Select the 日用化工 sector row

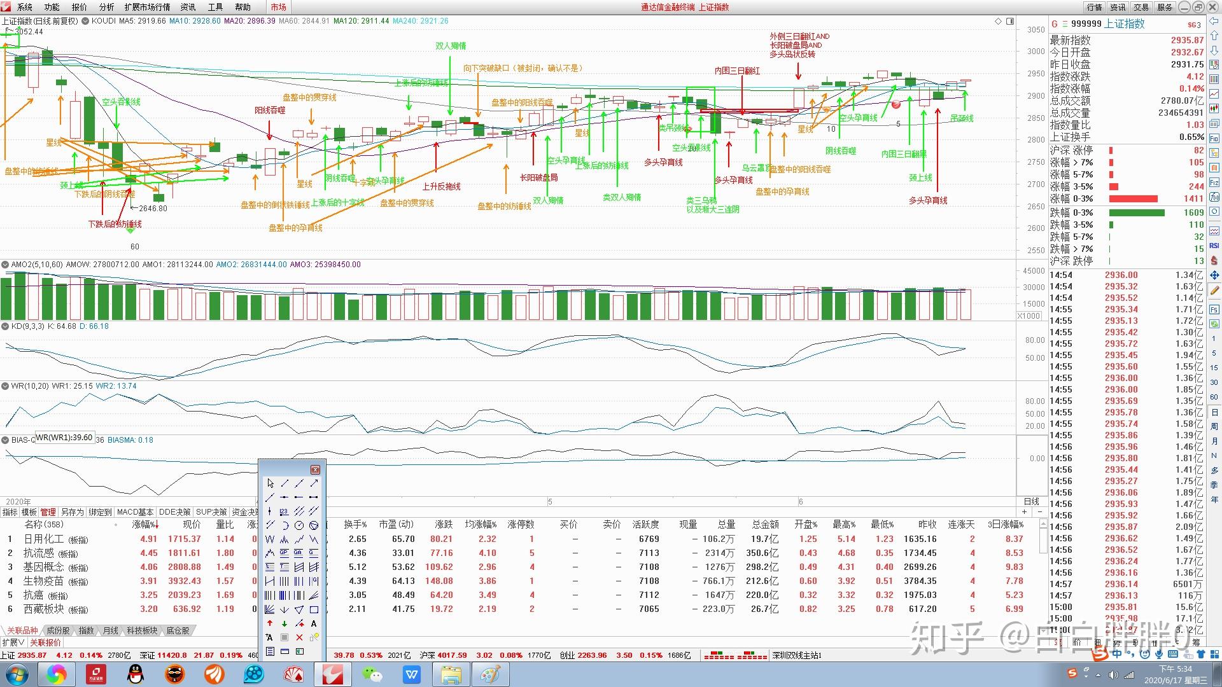coord(522,539)
